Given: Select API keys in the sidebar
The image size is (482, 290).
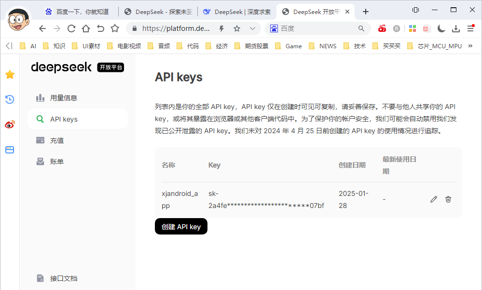Looking at the screenshot, I should point(78,119).
